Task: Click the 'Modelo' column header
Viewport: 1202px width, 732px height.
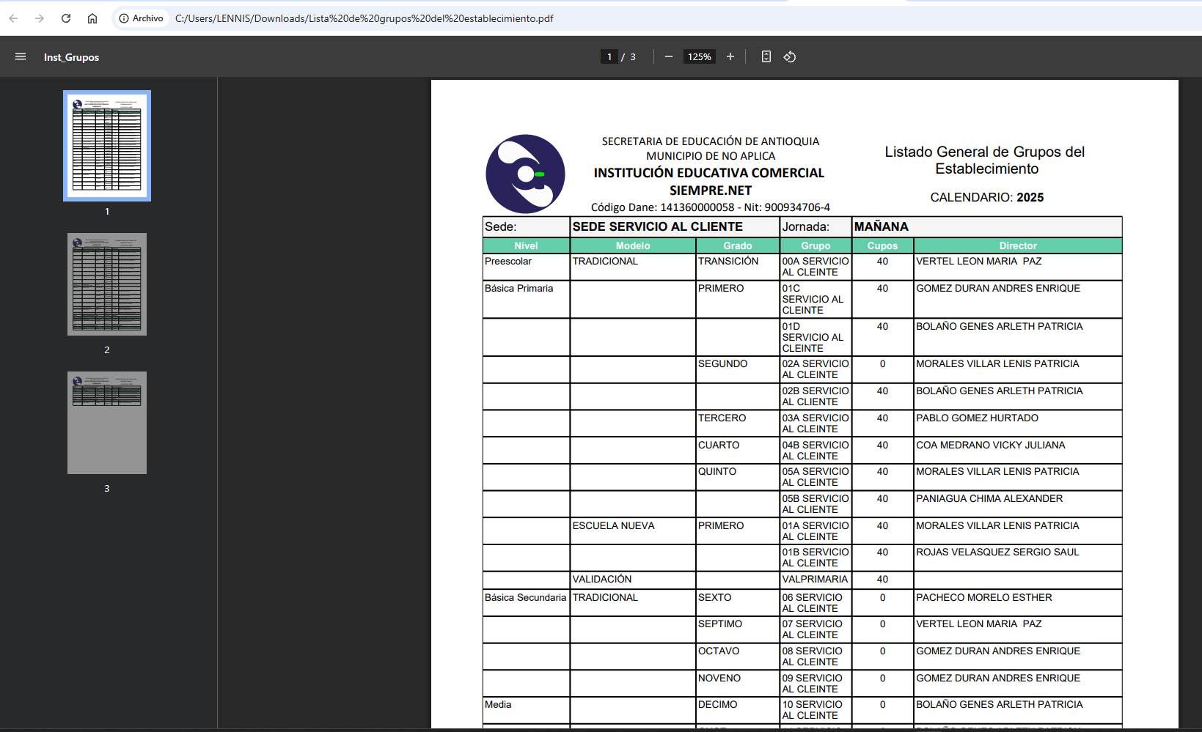Action: coord(633,245)
